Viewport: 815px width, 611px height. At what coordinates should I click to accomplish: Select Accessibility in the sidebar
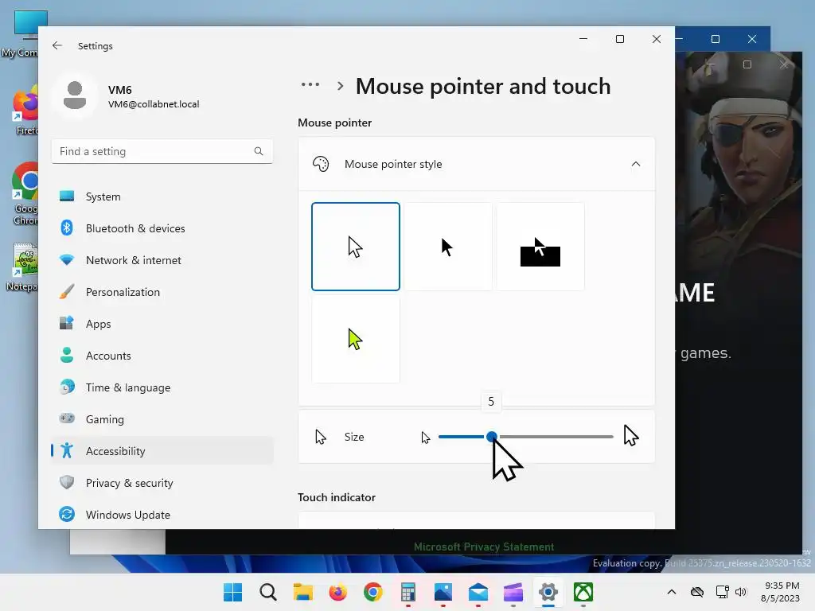[x=162, y=451]
